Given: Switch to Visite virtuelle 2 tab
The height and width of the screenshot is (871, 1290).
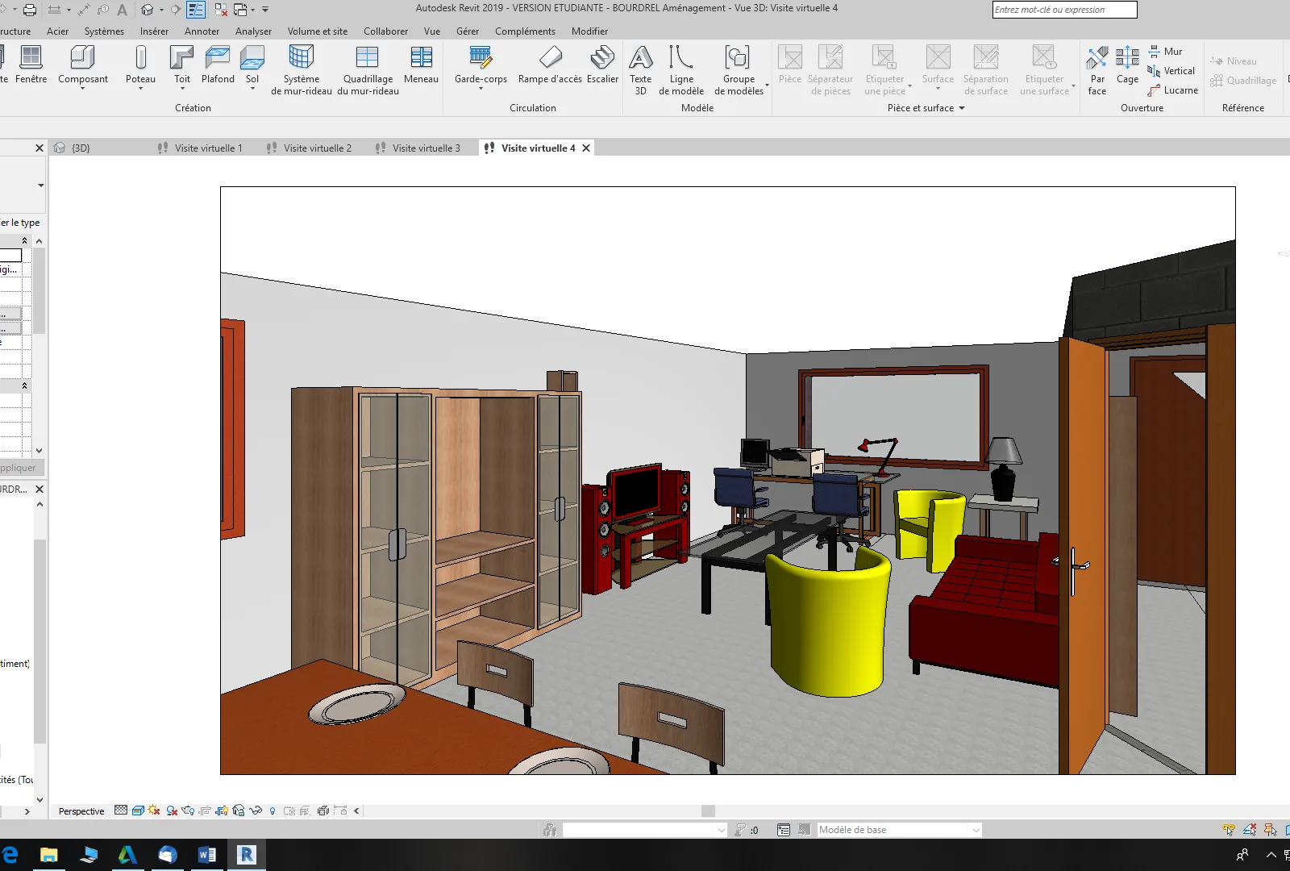Looking at the screenshot, I should pos(317,148).
